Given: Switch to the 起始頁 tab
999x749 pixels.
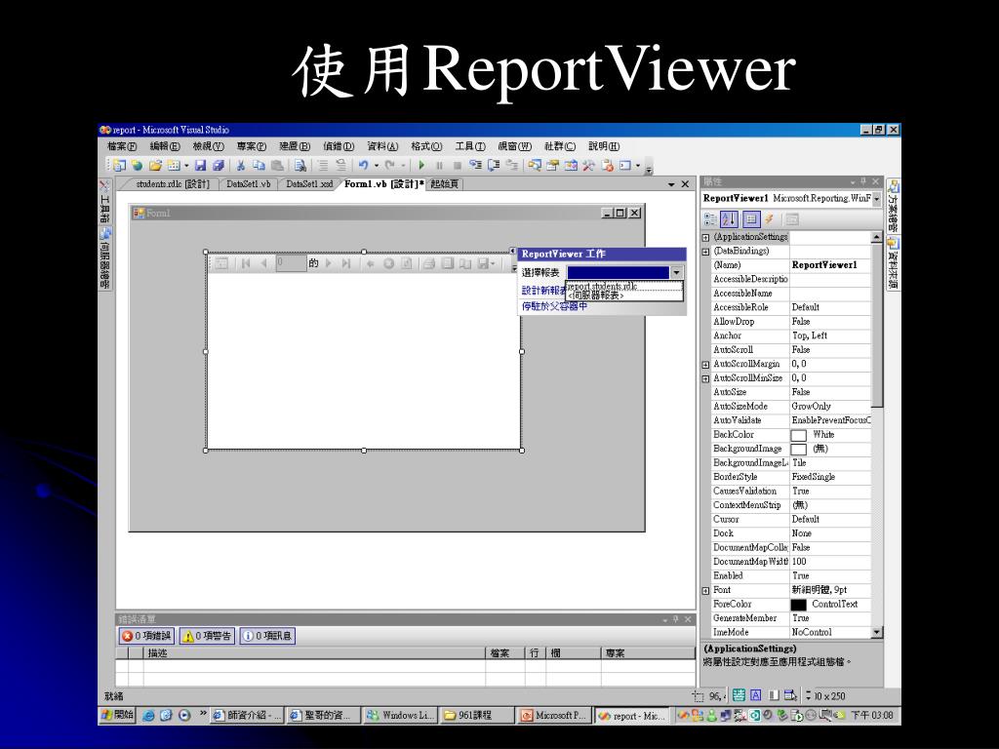Looking at the screenshot, I should point(444,184).
